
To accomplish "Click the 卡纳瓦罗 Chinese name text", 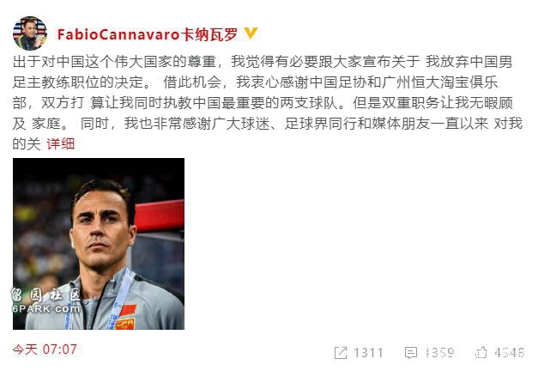I will click(x=209, y=34).
